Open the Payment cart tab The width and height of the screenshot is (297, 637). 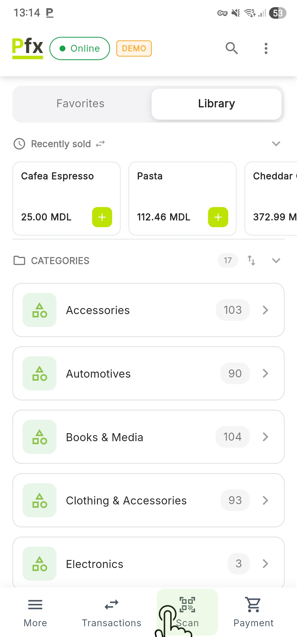(x=253, y=611)
